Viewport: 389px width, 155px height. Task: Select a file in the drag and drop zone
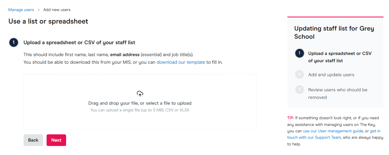pyautogui.click(x=140, y=103)
